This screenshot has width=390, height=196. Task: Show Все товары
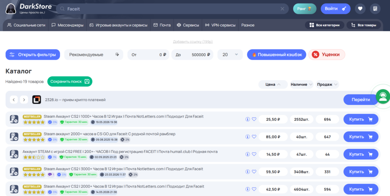[364, 25]
